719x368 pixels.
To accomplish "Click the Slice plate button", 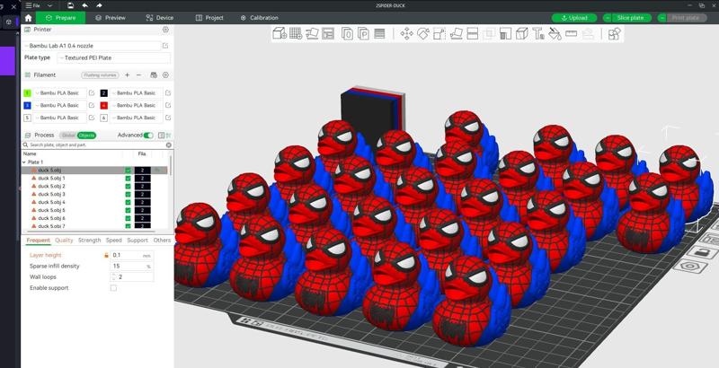I will click(x=630, y=17).
